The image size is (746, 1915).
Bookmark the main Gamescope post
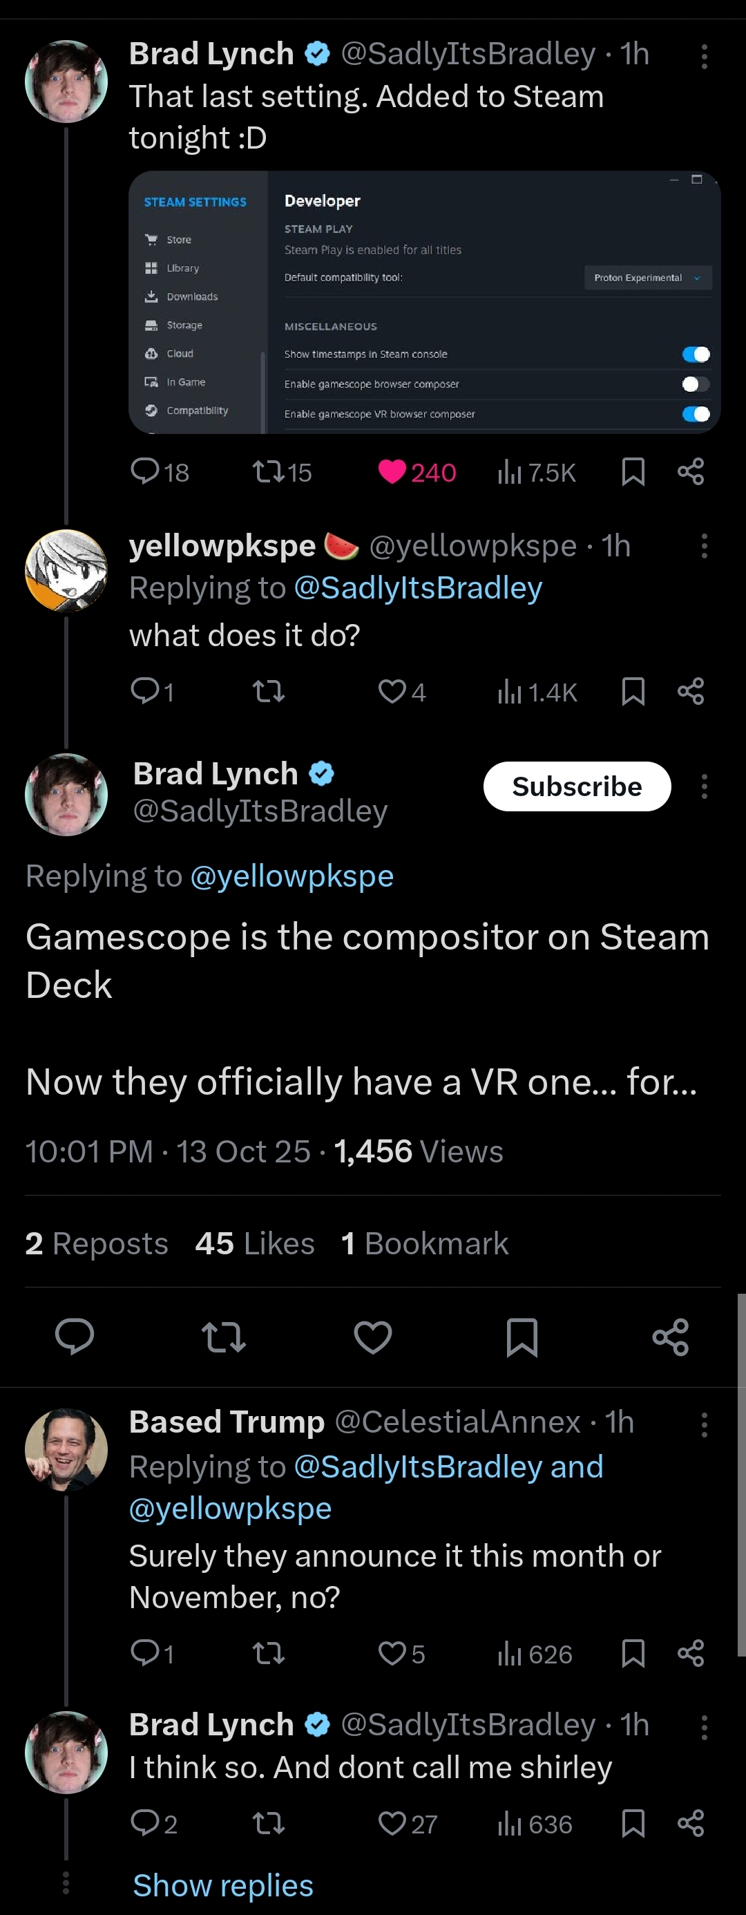(x=522, y=1337)
